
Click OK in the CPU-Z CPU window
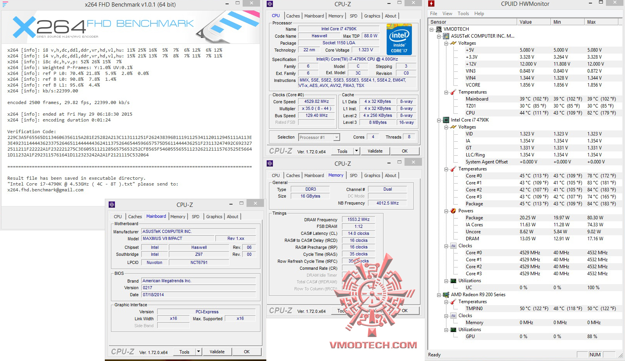coord(405,151)
